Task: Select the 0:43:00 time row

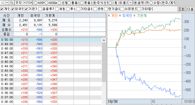Action: tap(51, 71)
